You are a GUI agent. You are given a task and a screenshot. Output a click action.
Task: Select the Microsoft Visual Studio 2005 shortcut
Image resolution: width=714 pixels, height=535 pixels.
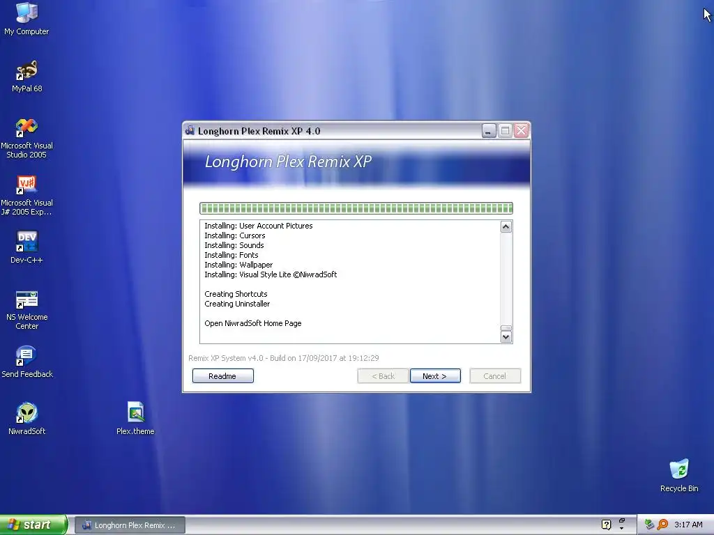point(26,138)
